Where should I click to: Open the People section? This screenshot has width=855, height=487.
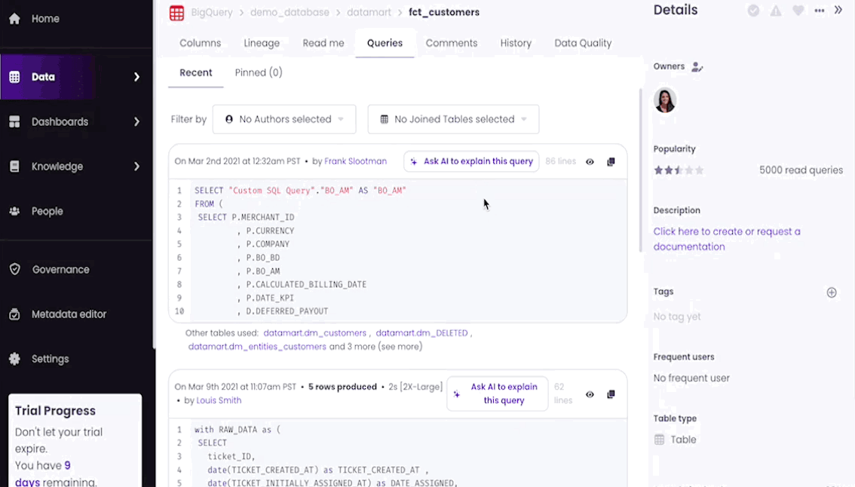point(45,211)
